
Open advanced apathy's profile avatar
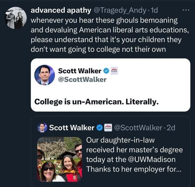(x=15, y=18)
